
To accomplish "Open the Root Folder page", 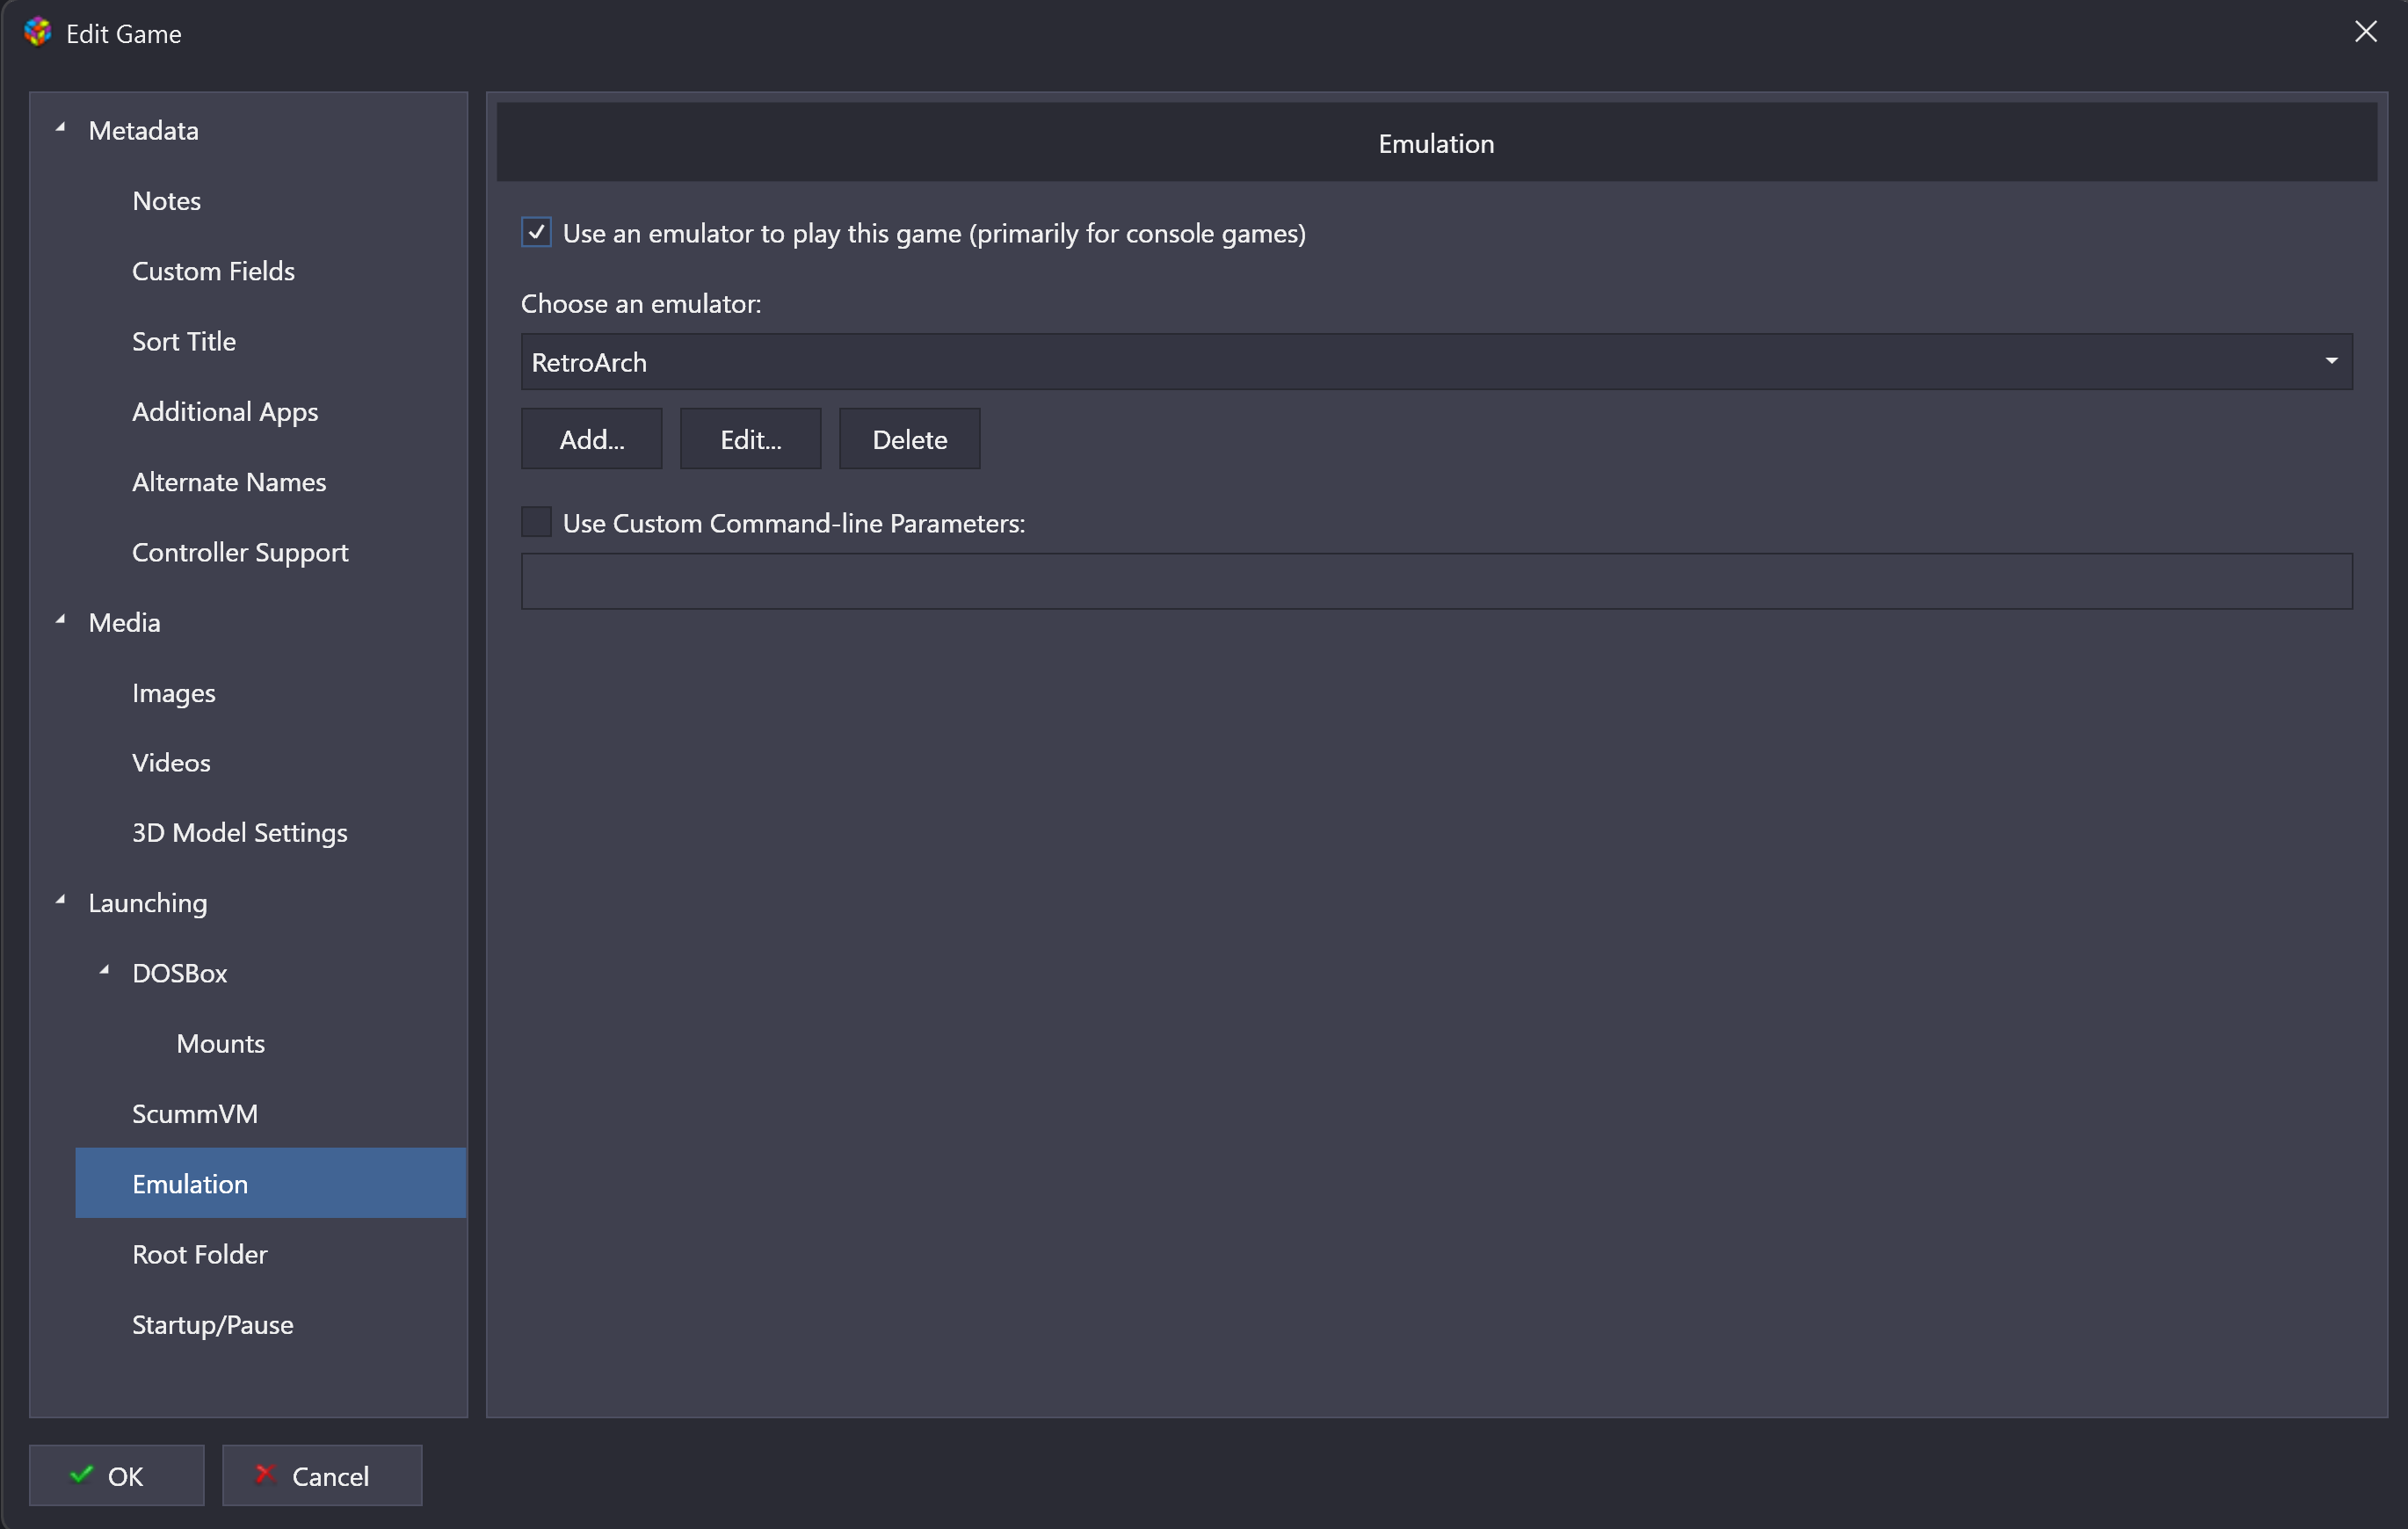I will coord(199,1255).
